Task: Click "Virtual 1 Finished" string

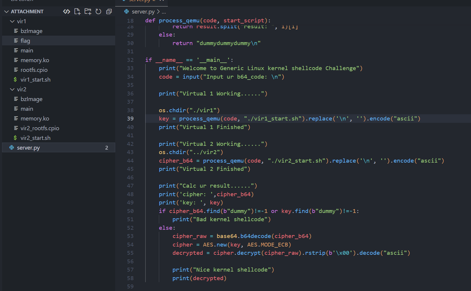Action: [213, 127]
